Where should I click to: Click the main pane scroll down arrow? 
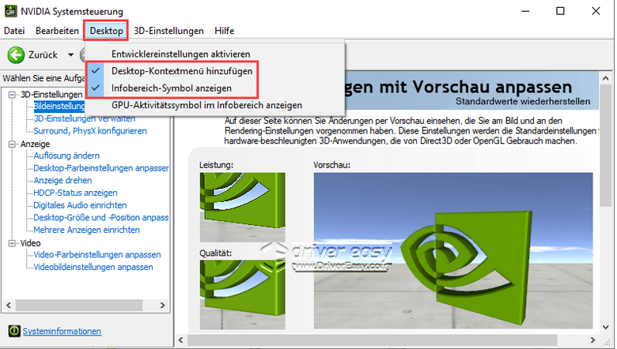pos(606,327)
